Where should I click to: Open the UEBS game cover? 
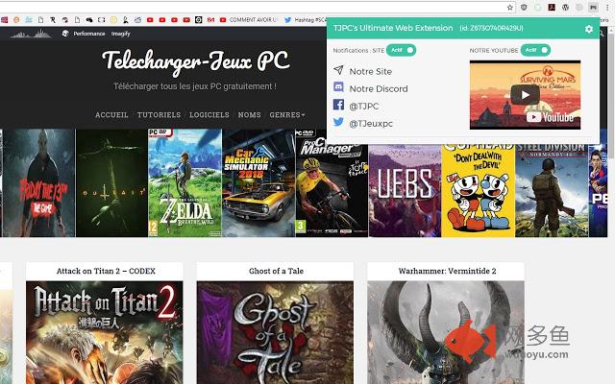click(405, 191)
